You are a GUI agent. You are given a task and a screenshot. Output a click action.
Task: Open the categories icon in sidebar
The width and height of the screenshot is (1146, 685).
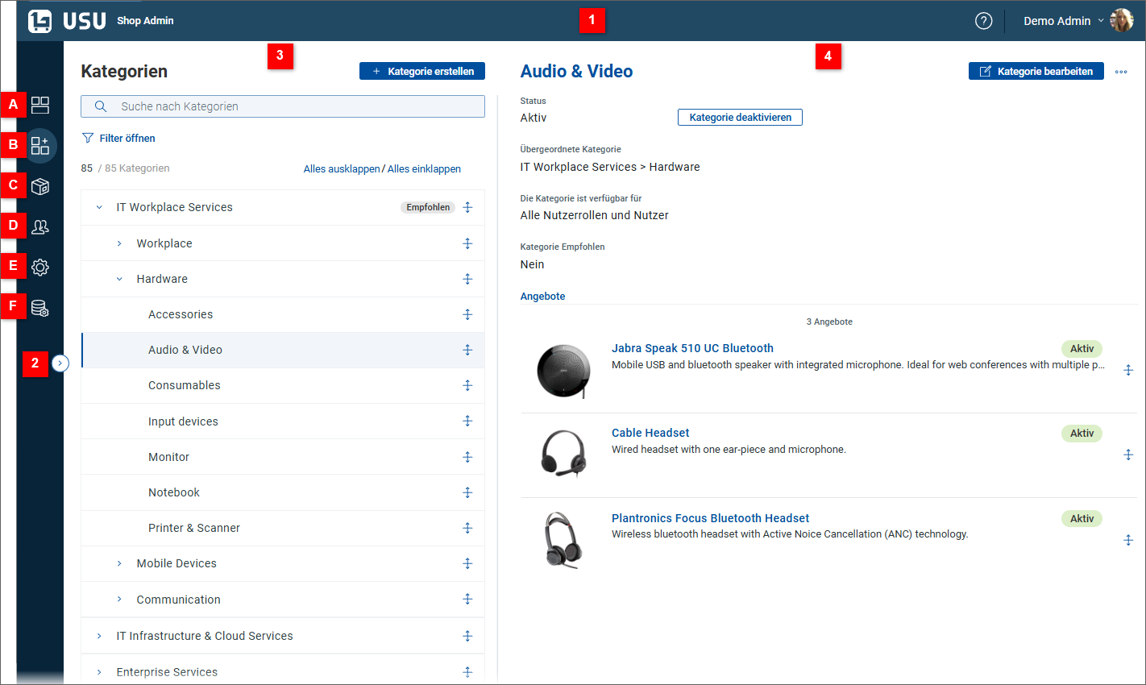tap(40, 146)
